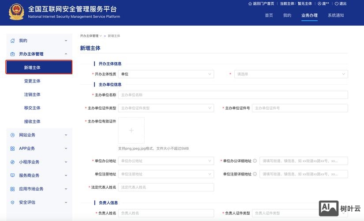
Task: Open the 单位办公地址 dropdown
Action: [166, 161]
